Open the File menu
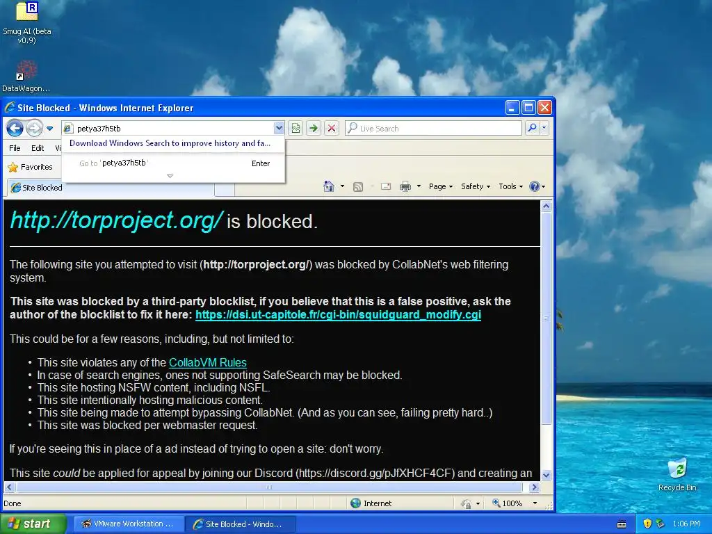This screenshot has height=534, width=712. pyautogui.click(x=15, y=148)
